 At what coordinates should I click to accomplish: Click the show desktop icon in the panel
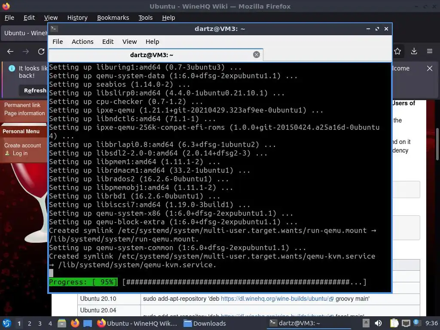pos(88,324)
